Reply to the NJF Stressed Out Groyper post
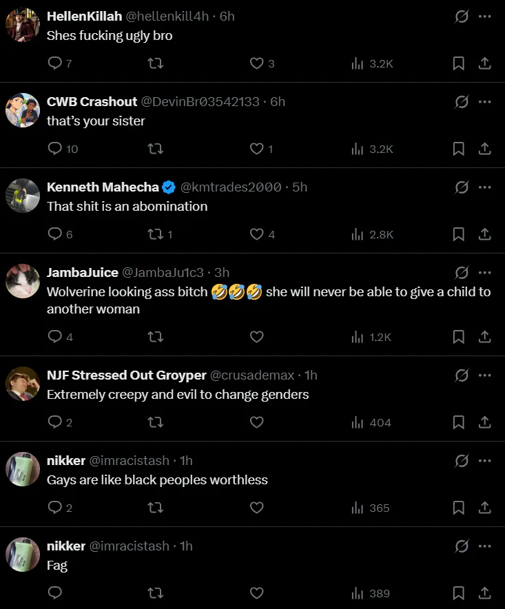This screenshot has height=609, width=505. pos(55,422)
